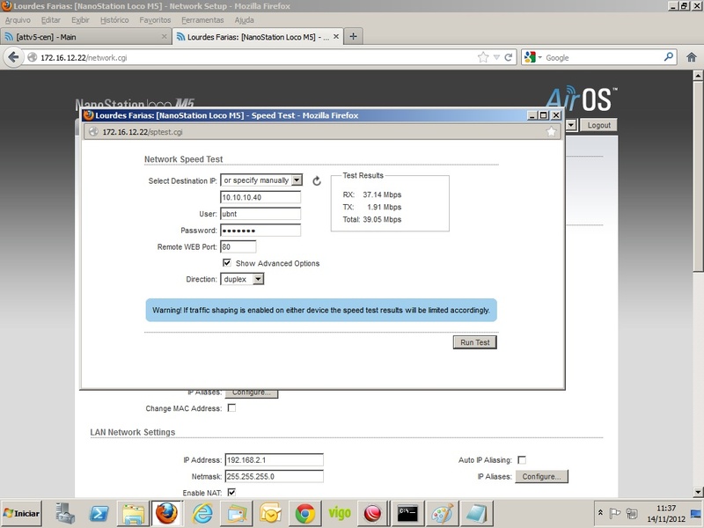
Task: Click the Action Center flag tray icon
Action: [x=614, y=513]
